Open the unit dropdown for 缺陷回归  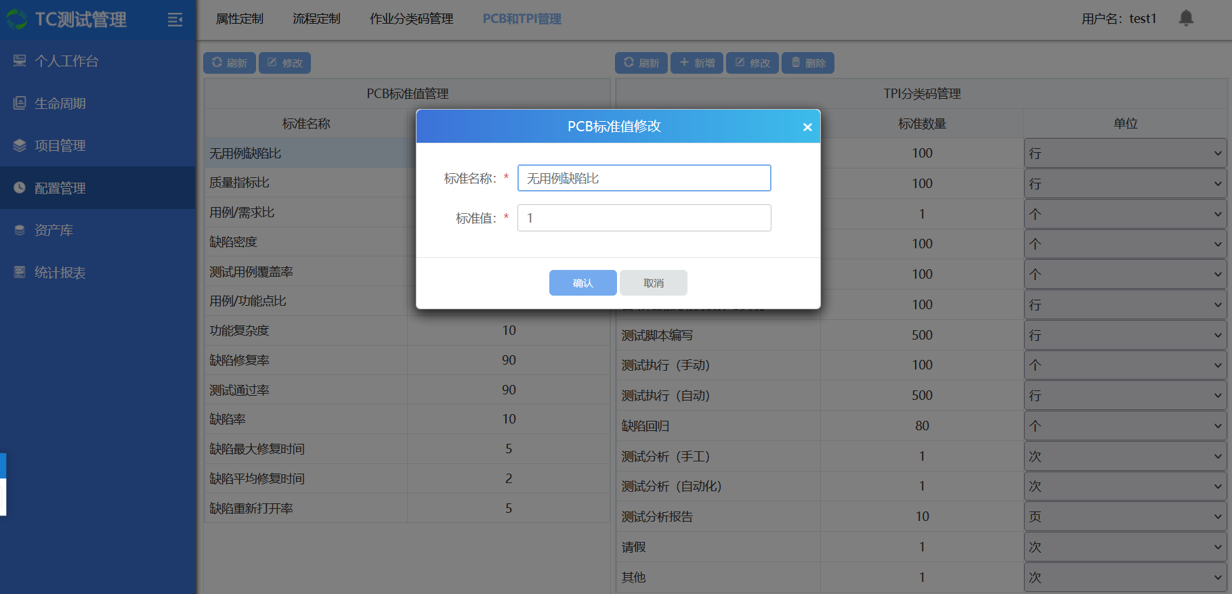click(1124, 426)
